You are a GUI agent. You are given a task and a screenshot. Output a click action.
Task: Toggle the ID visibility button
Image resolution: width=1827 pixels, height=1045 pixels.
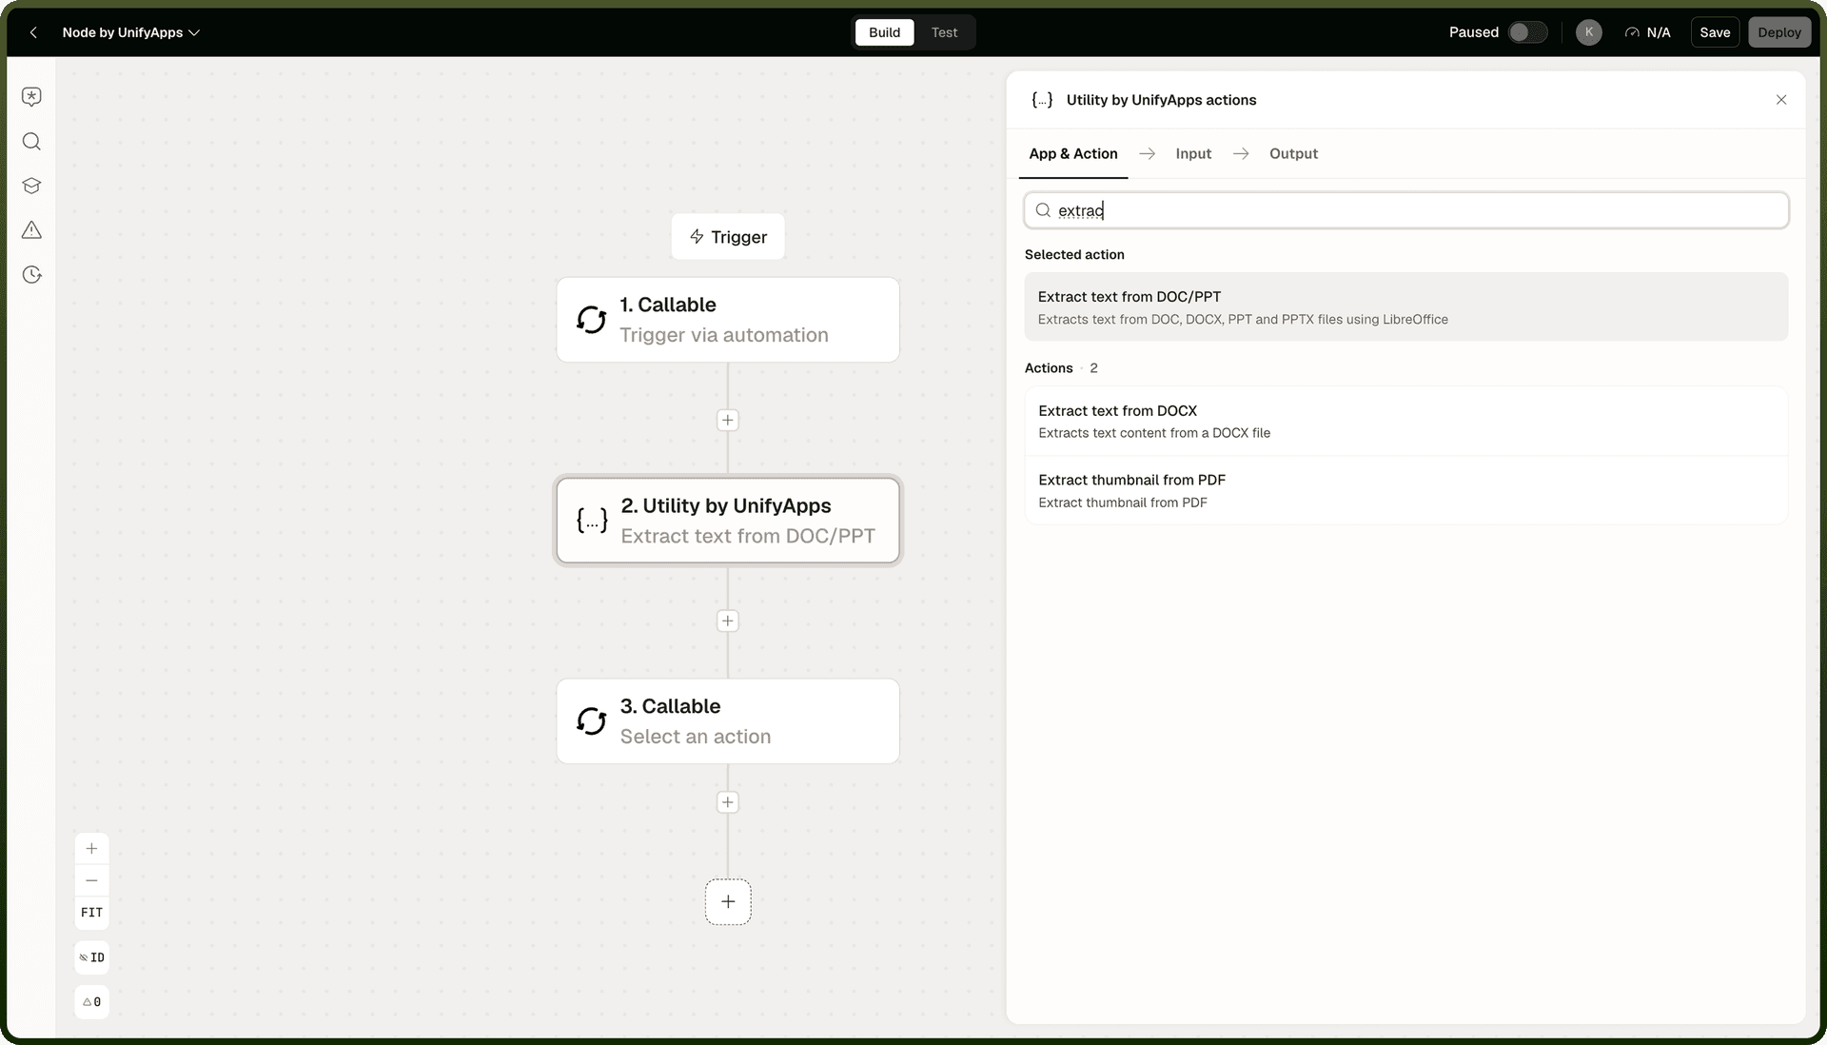(91, 957)
